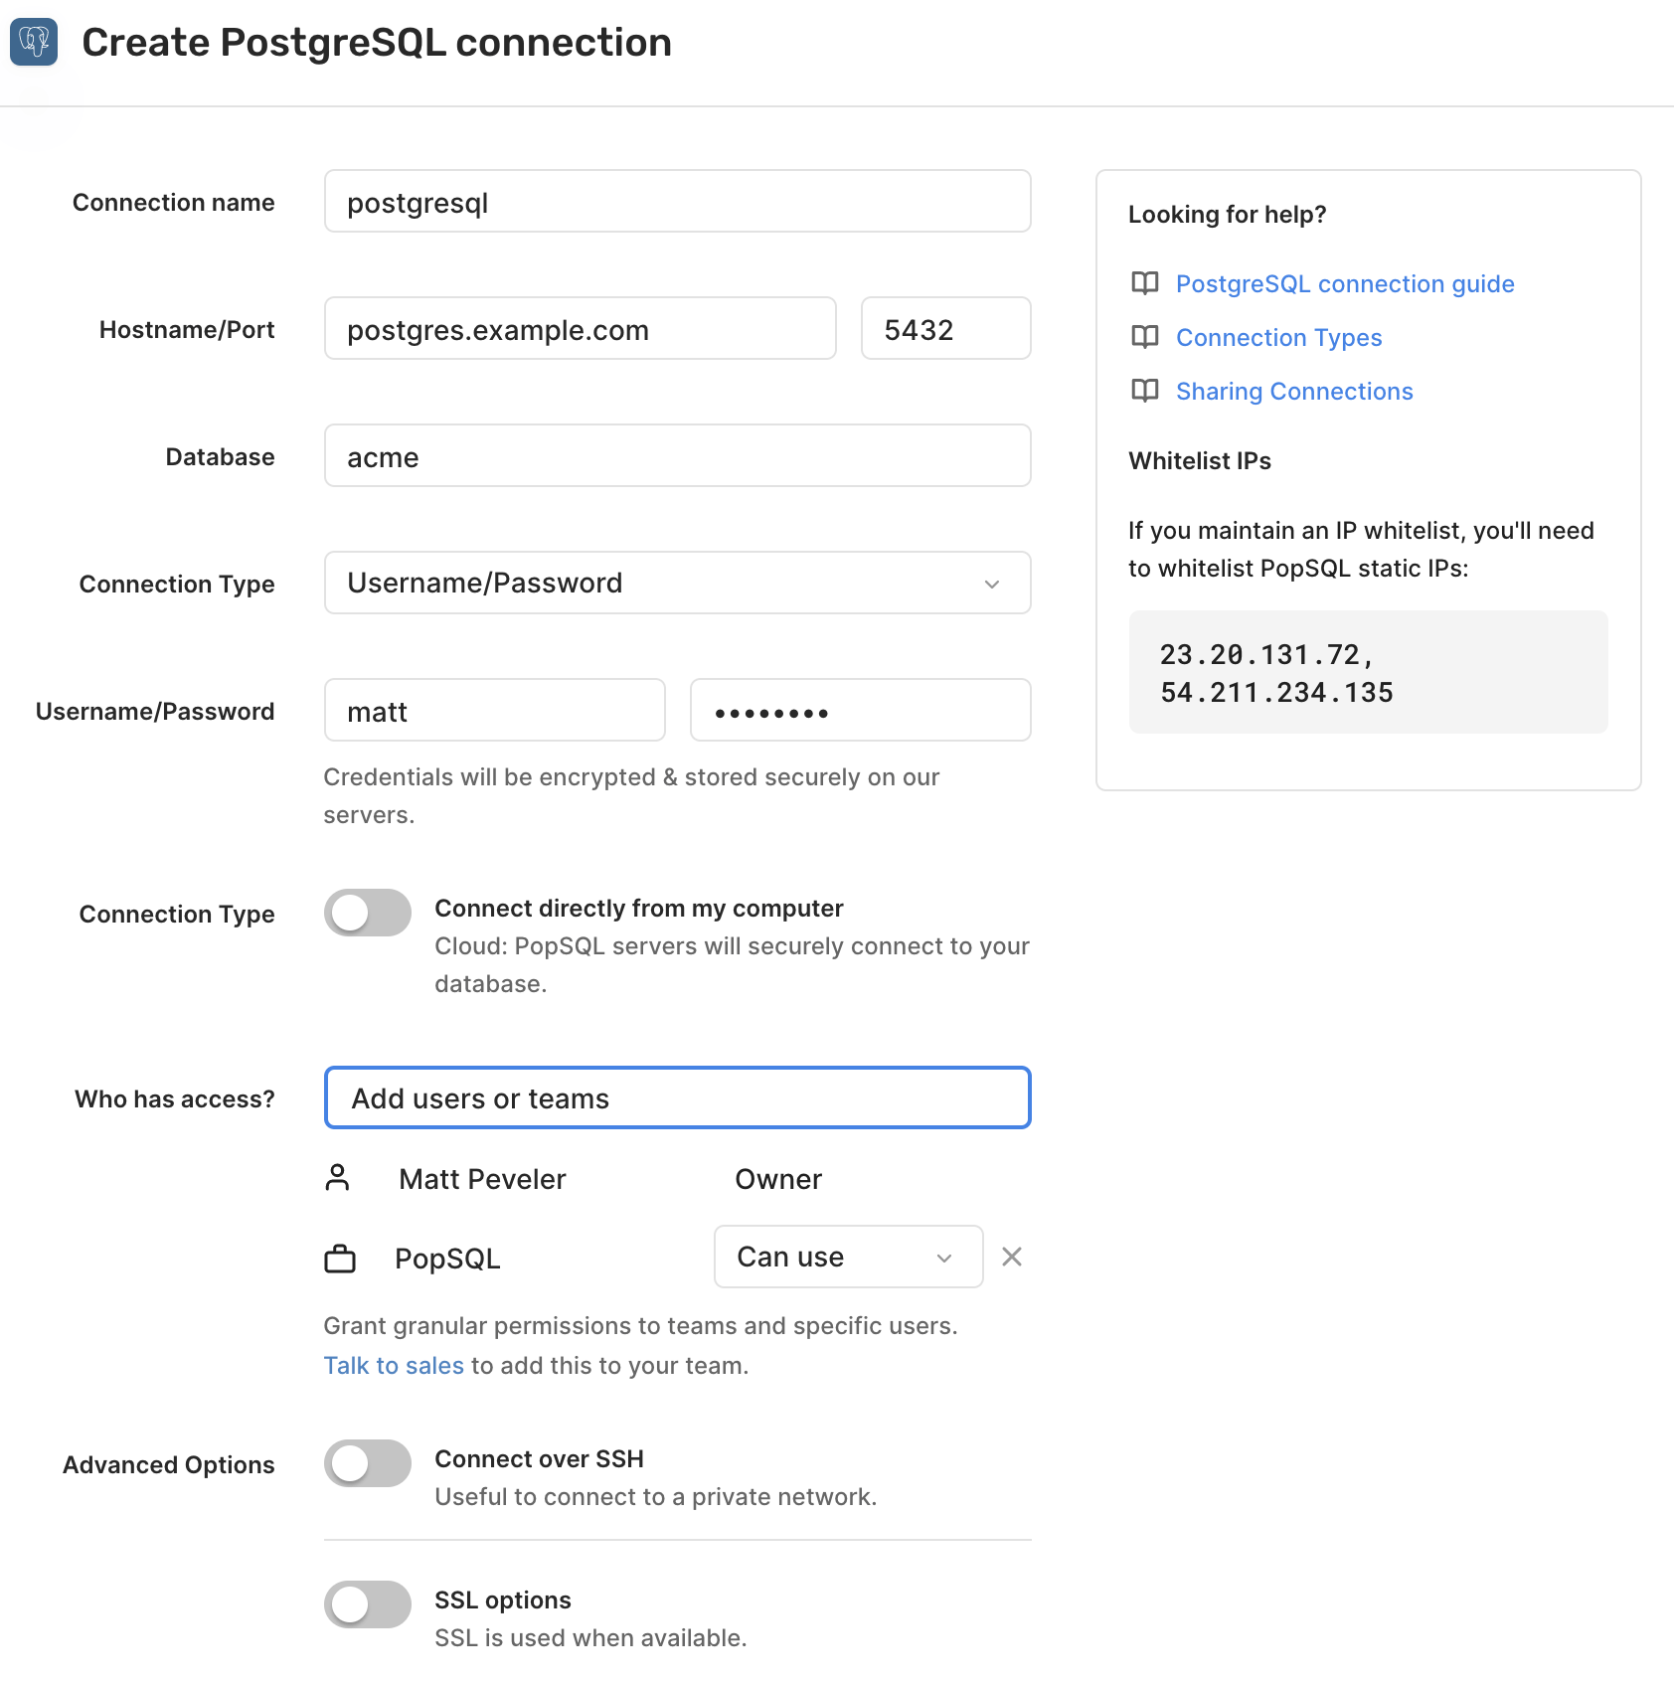Click book icon beside Sharing Connections

[1145, 391]
